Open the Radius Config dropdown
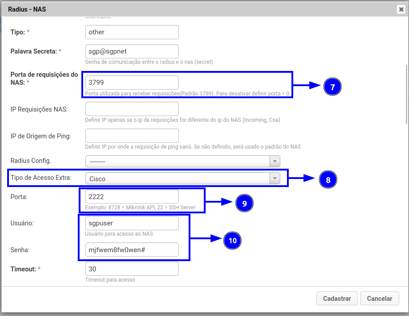Screen dimensions: 409x316 tap(182, 161)
